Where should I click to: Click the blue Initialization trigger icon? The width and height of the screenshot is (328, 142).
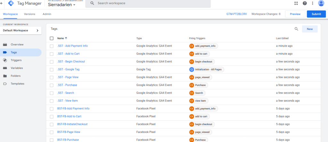[x=192, y=69]
